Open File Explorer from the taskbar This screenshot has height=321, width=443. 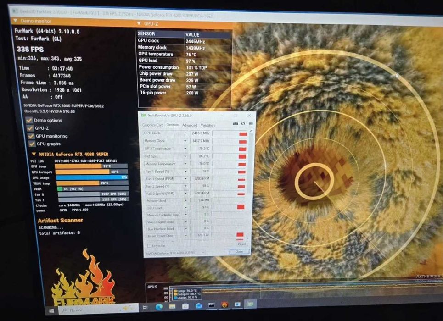(x=172, y=306)
